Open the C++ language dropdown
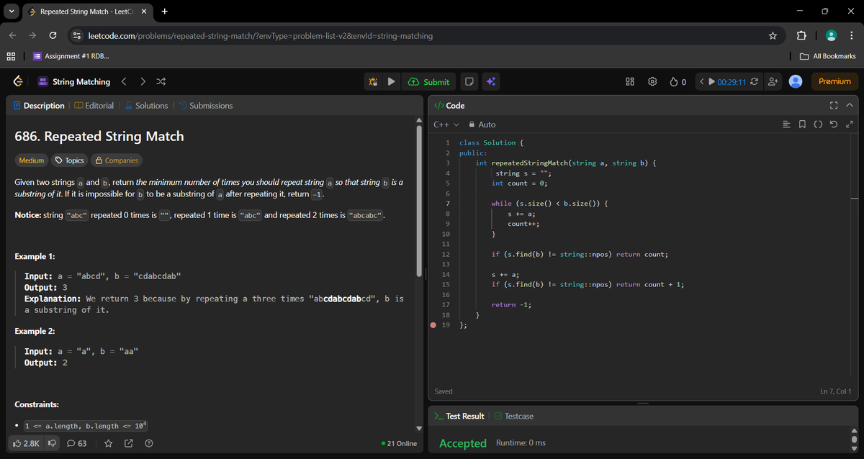Screen dimensions: 864x459 (x=441, y=124)
